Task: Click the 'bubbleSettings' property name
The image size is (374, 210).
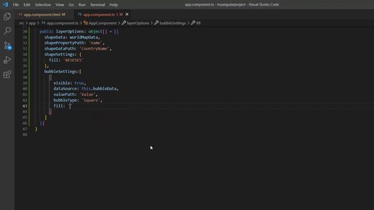Action: (61, 71)
